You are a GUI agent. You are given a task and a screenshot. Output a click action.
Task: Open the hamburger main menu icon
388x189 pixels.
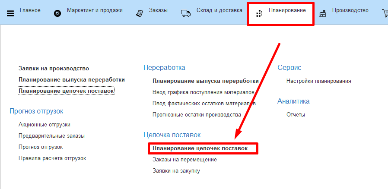pos(10,13)
